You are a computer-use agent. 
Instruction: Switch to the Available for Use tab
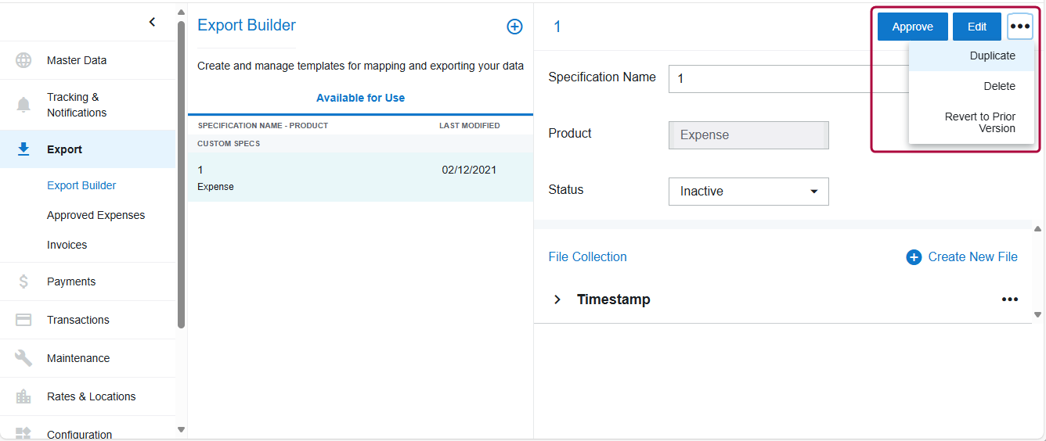pyautogui.click(x=360, y=99)
